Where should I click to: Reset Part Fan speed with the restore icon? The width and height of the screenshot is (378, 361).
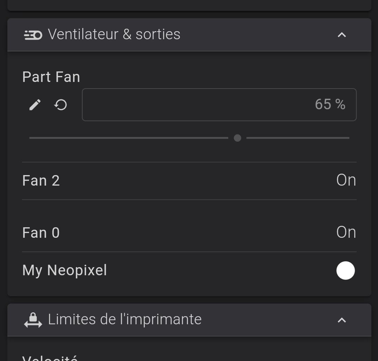click(x=61, y=105)
